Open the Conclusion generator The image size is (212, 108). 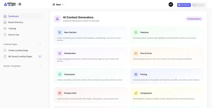[90, 76]
